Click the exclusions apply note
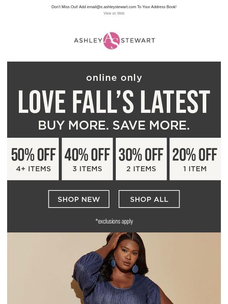 pyautogui.click(x=114, y=221)
